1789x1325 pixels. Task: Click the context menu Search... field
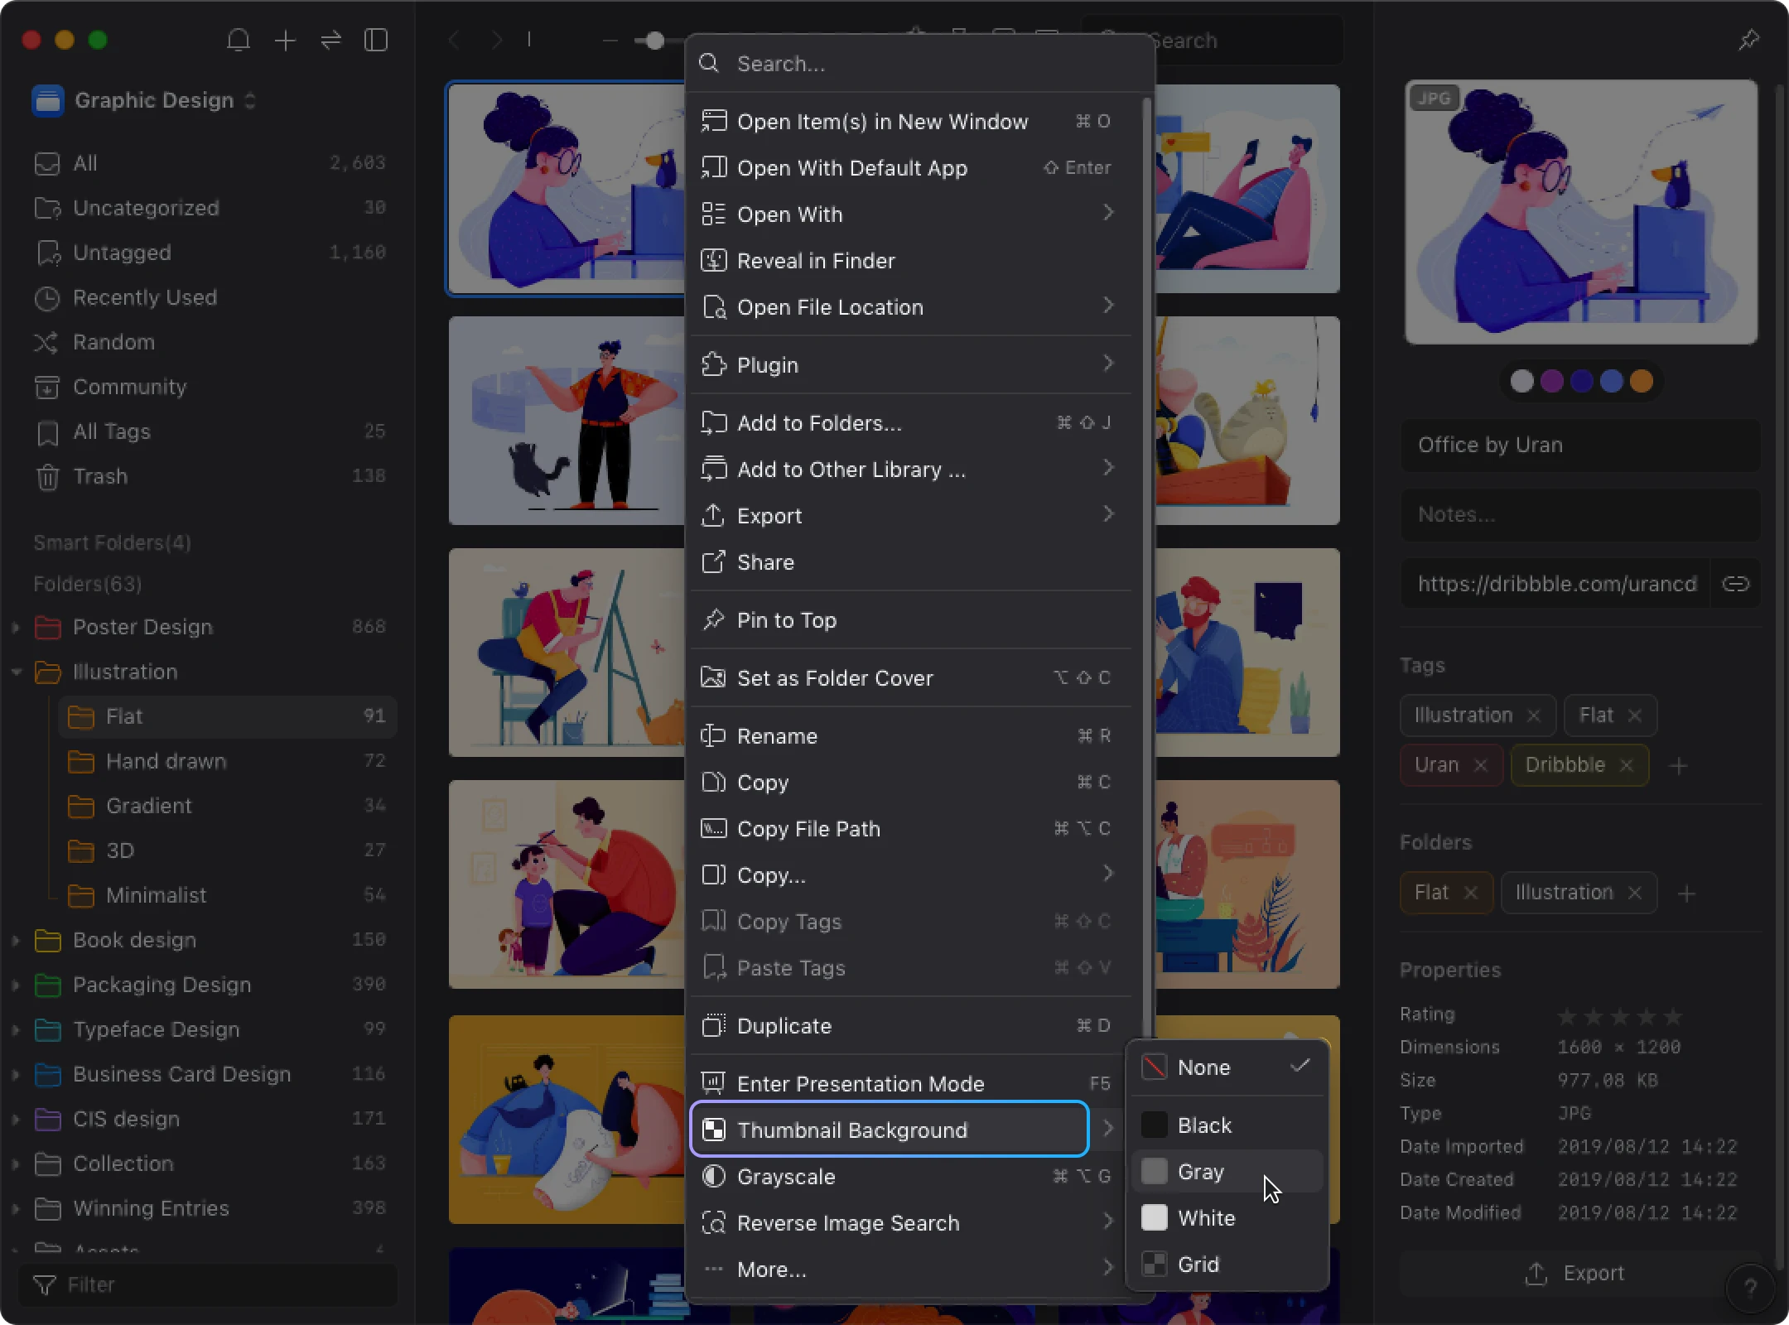click(919, 64)
